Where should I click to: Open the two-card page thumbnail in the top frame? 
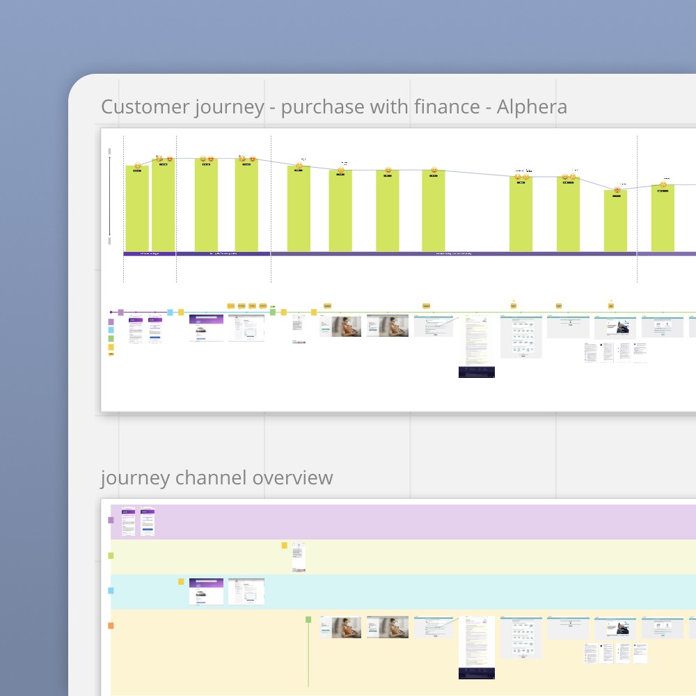click(663, 326)
